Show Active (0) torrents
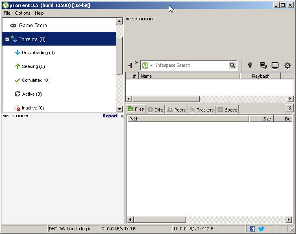This screenshot has width=296, height=234. [32, 94]
